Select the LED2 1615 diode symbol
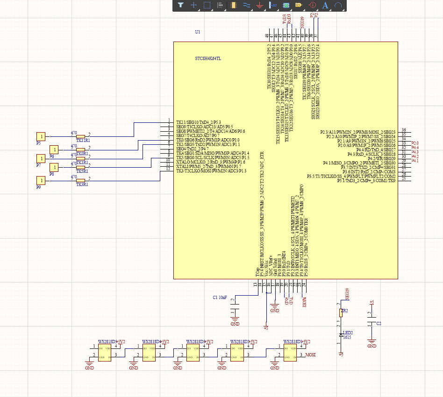 341,335
